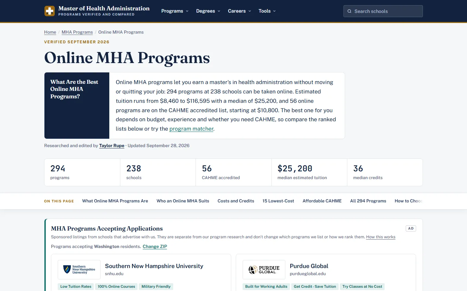Click the Military Friendly tag
The width and height of the screenshot is (467, 291).
click(156, 286)
